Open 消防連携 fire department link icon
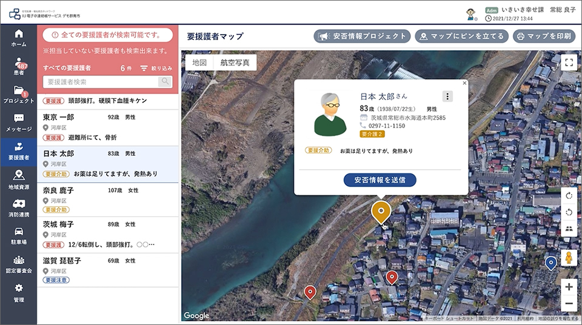This screenshot has height=325, width=582. point(18,207)
